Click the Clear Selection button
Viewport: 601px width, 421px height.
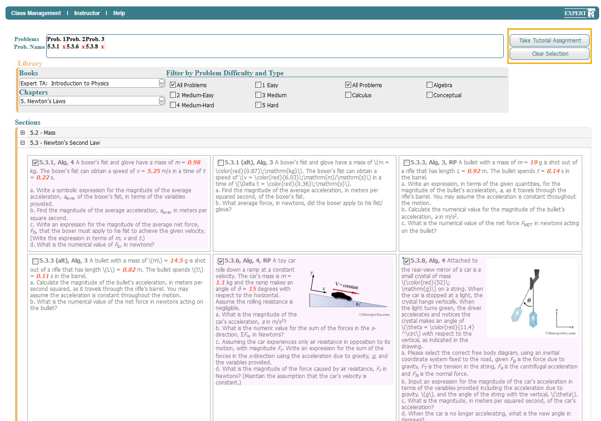(x=550, y=53)
